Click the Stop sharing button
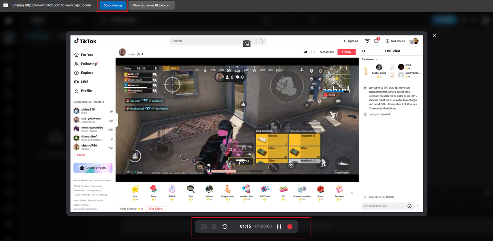493x241 pixels. [113, 5]
